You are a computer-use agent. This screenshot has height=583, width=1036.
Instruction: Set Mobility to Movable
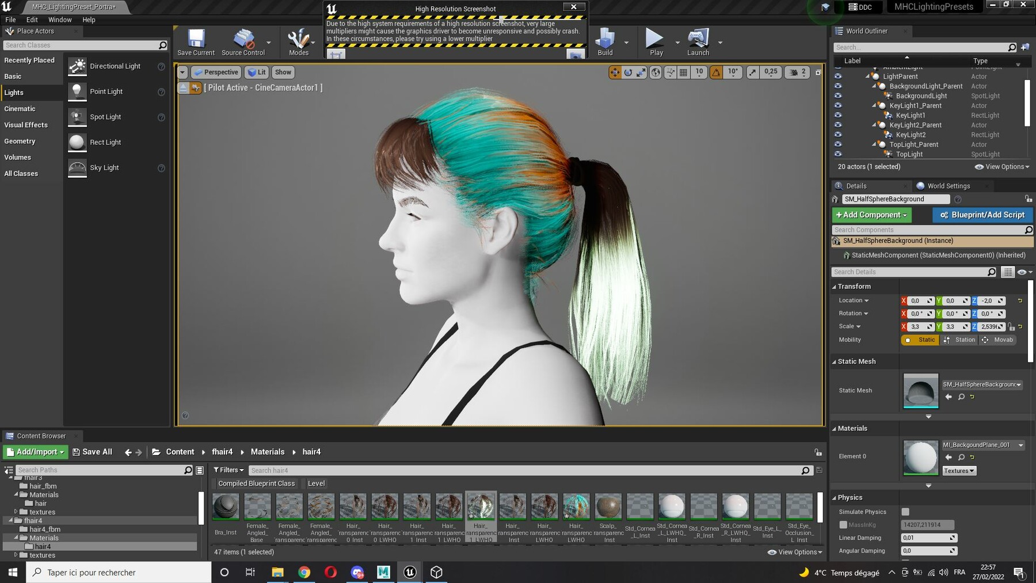[997, 340]
